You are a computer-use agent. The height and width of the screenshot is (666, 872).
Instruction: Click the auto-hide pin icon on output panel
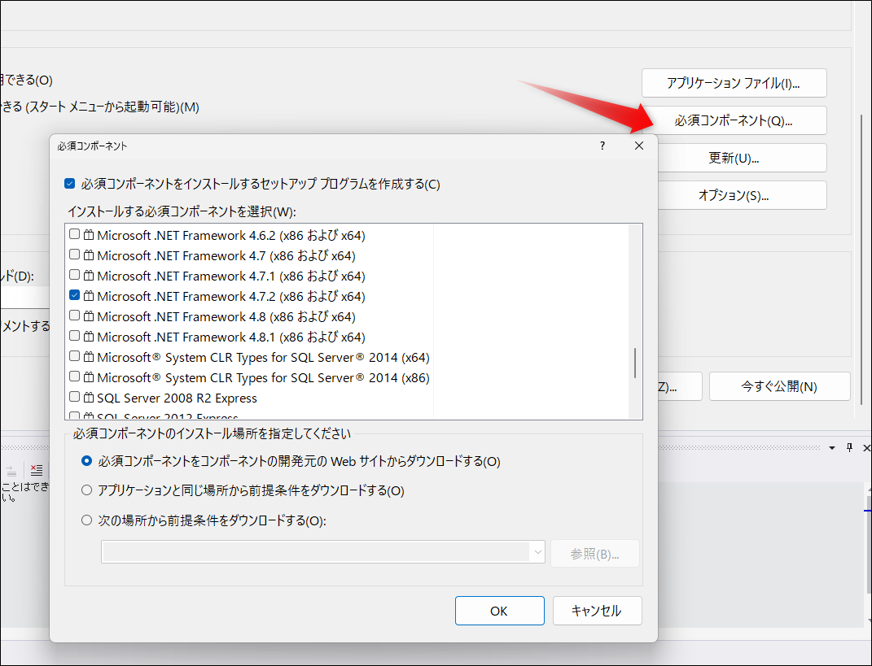(x=849, y=448)
